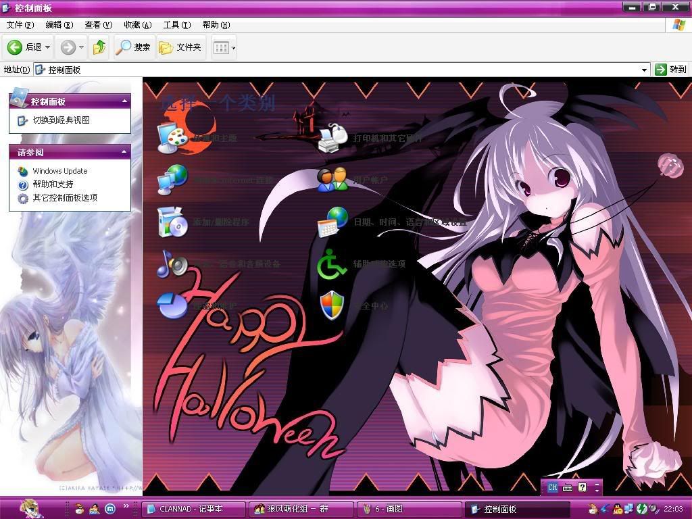Open the 编辑(E) menu
The width and height of the screenshot is (692, 519).
[59, 25]
